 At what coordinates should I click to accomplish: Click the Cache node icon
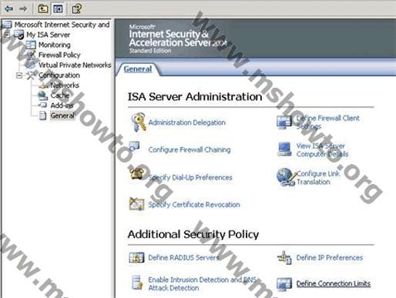click(x=42, y=95)
